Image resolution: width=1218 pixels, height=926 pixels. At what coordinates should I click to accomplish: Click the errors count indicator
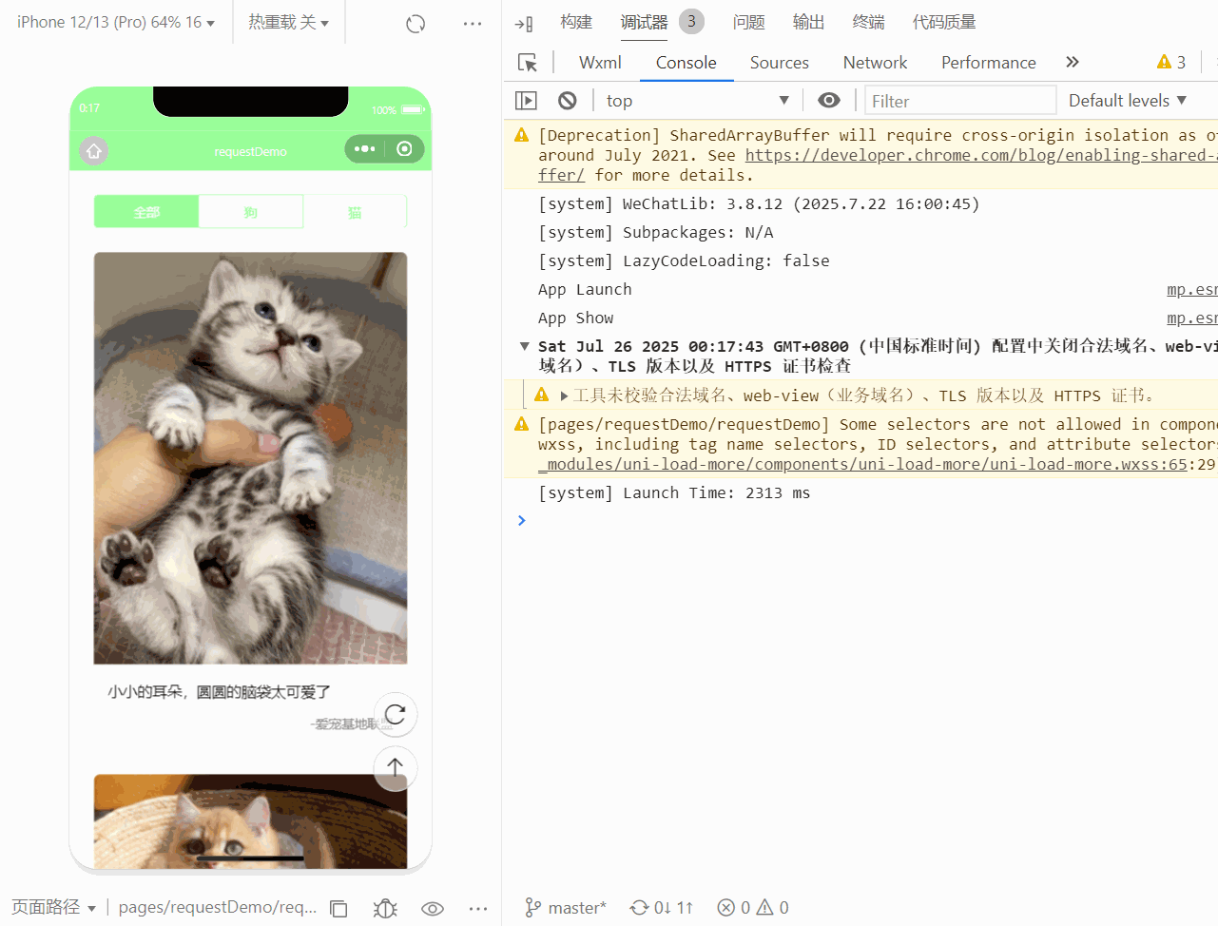tap(734, 908)
